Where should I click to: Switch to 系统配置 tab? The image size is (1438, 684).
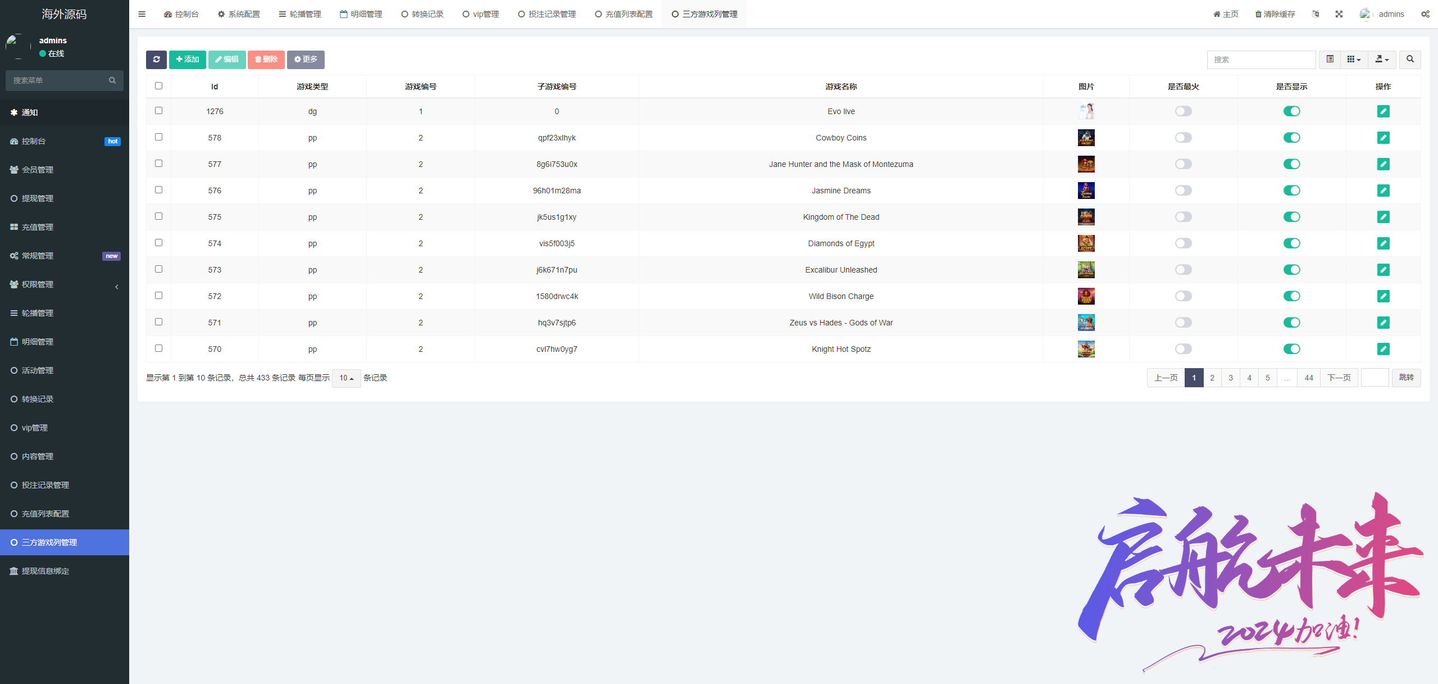pos(239,14)
